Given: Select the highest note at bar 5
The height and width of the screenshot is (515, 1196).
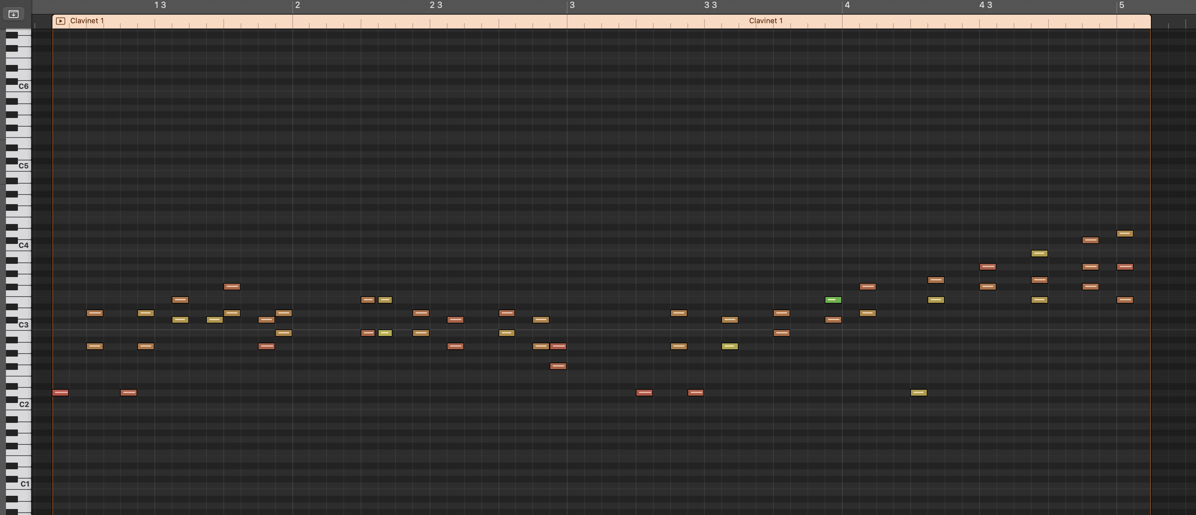Looking at the screenshot, I should [x=1124, y=233].
